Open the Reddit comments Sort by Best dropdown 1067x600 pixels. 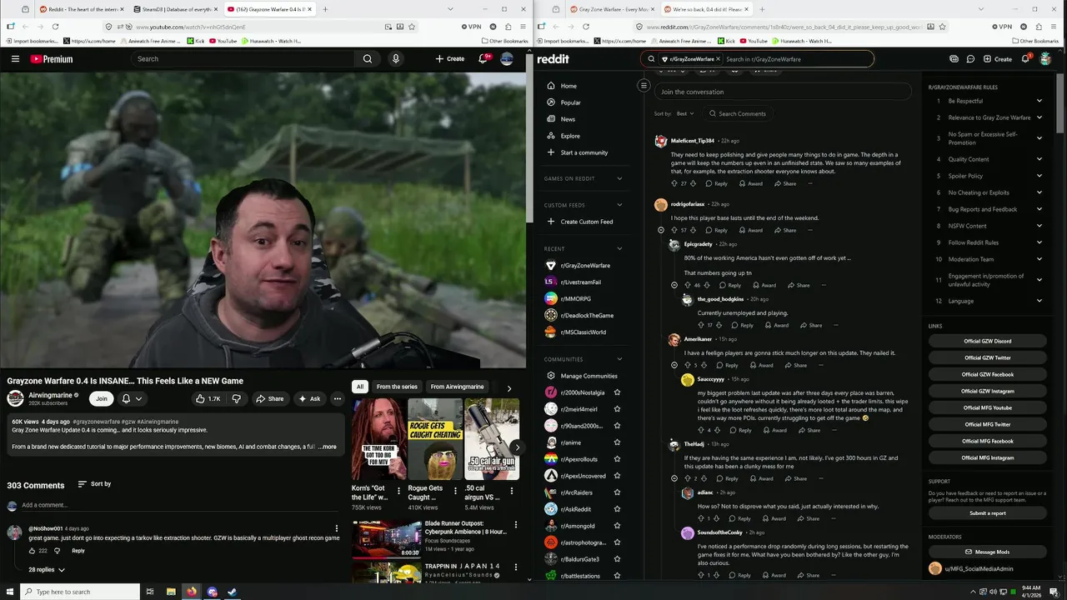coord(685,113)
